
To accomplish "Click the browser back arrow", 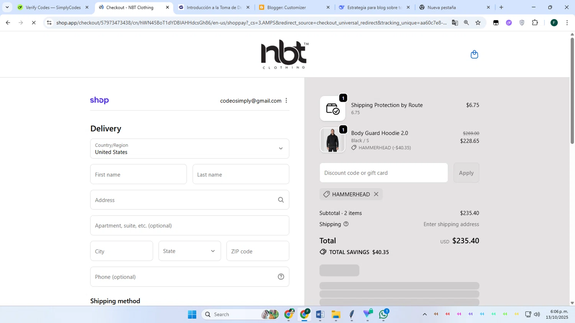I will pyautogui.click(x=8, y=23).
